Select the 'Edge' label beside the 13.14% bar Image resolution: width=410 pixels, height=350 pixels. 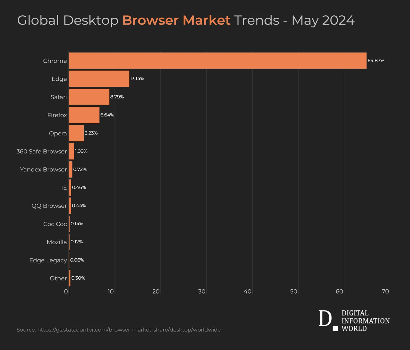pos(59,79)
